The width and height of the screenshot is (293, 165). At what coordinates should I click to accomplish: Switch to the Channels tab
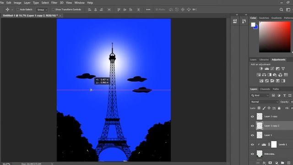[265, 89]
